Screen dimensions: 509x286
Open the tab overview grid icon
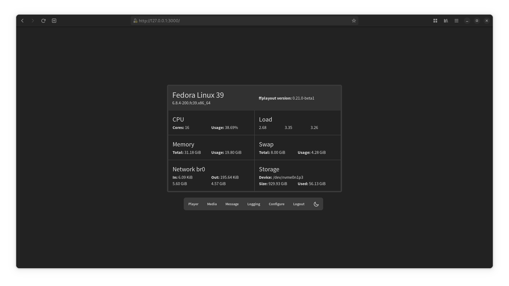tap(435, 21)
